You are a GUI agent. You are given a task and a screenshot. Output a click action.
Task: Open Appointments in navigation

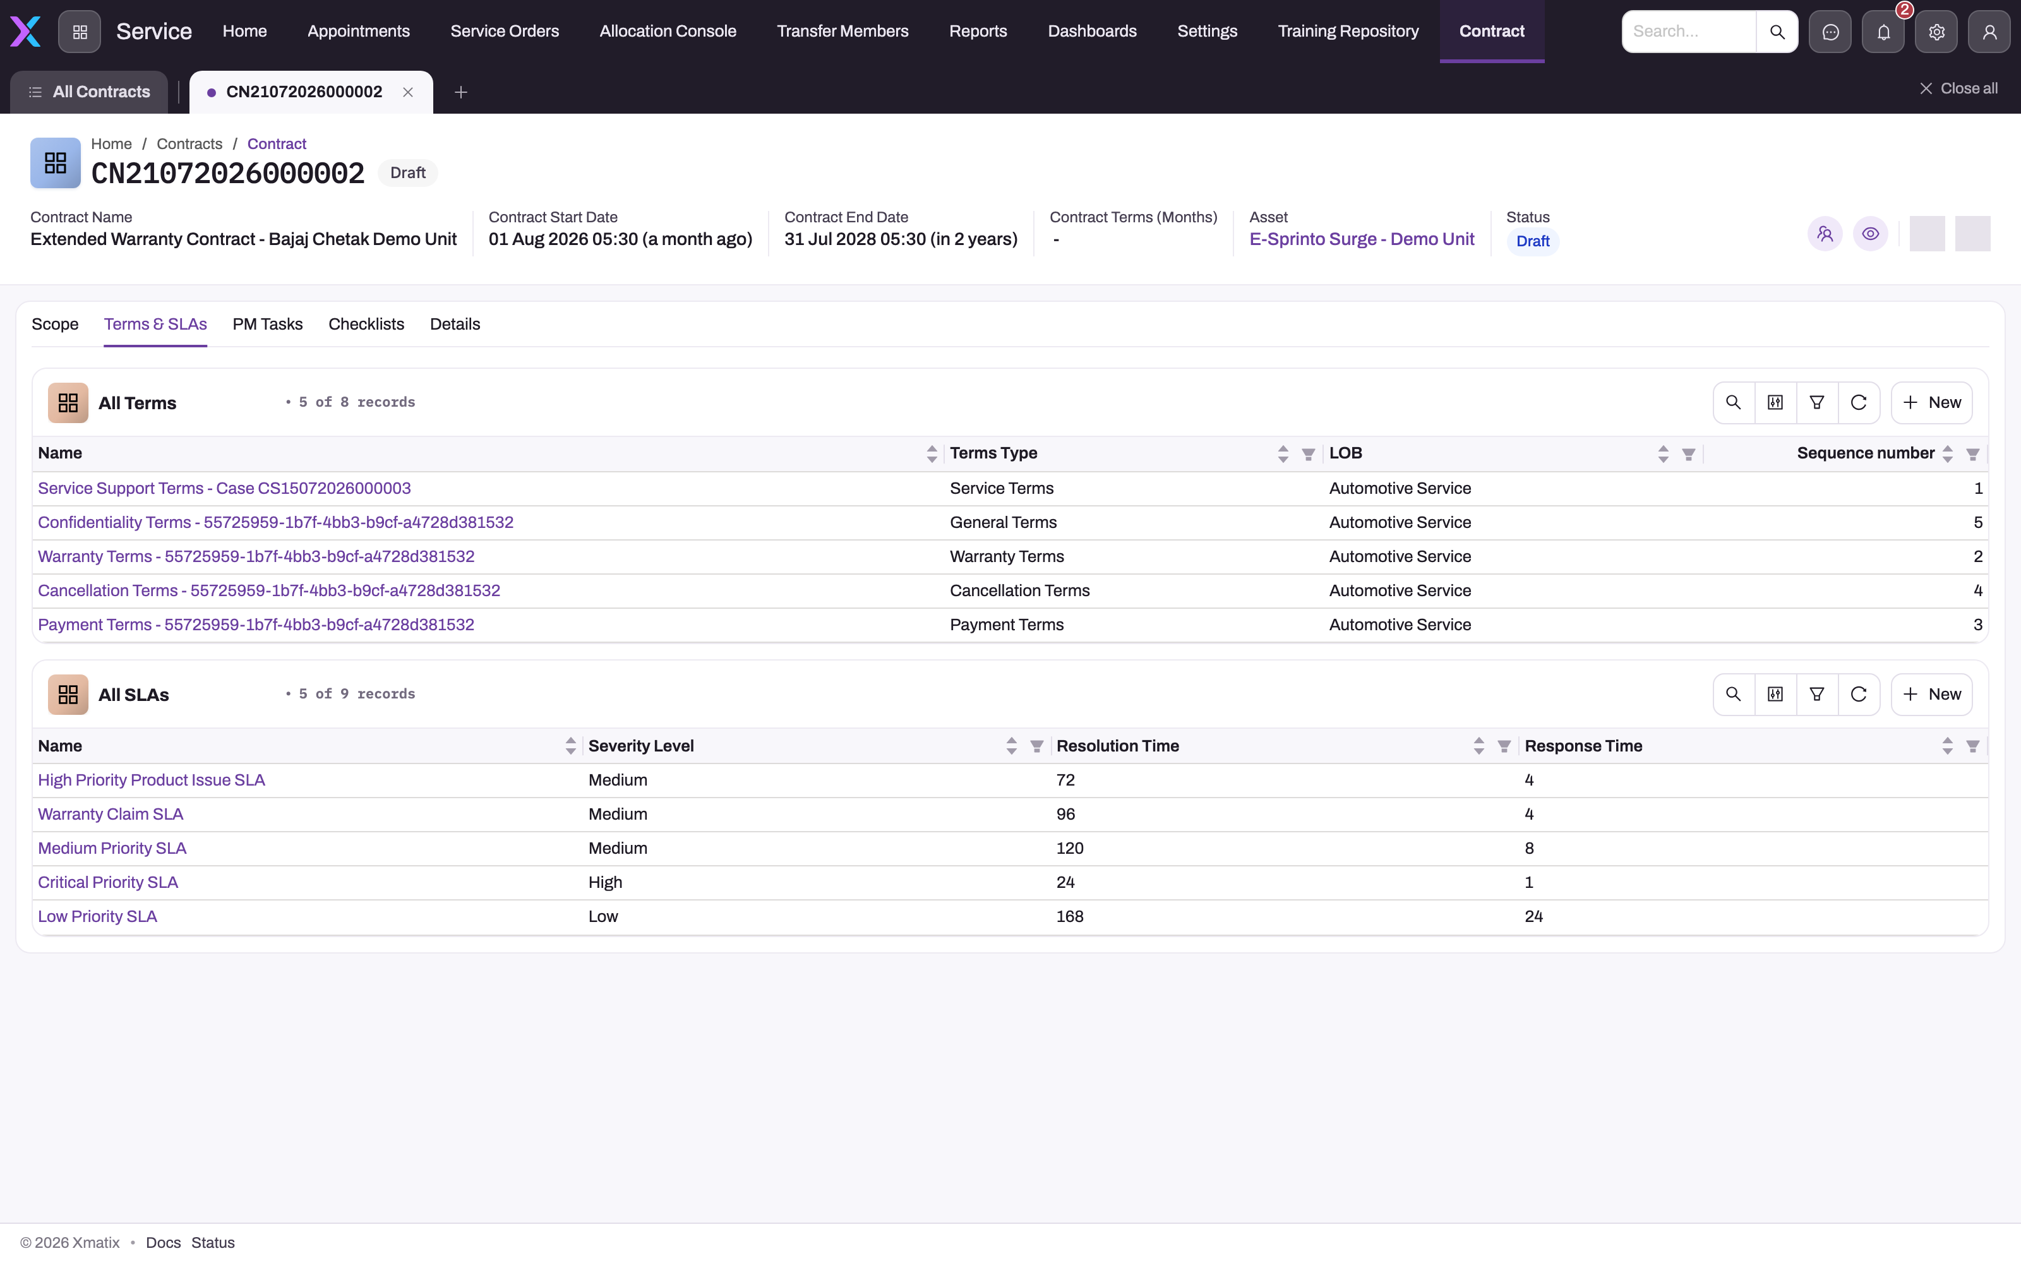pyautogui.click(x=358, y=32)
